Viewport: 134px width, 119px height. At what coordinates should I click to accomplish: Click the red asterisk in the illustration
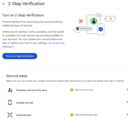[81, 21]
